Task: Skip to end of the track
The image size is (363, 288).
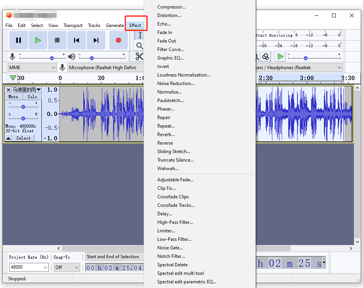Action: pos(96,41)
